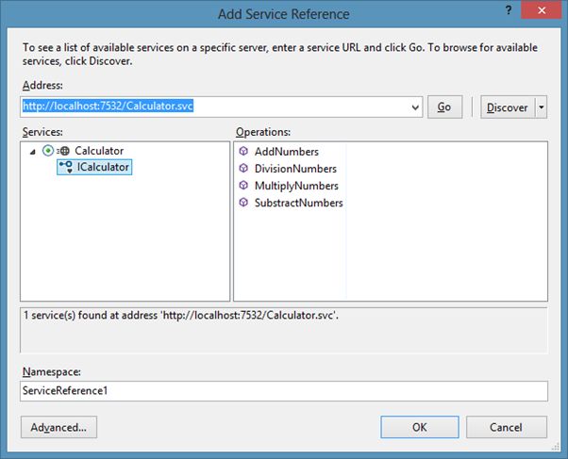Click the Calculator service globe icon
This screenshot has height=459, width=568.
click(x=64, y=151)
